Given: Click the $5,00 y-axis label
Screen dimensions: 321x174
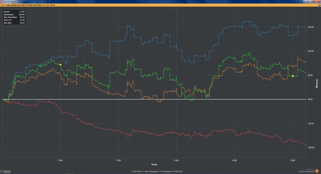Looking at the screenshot, I should 310,75.
